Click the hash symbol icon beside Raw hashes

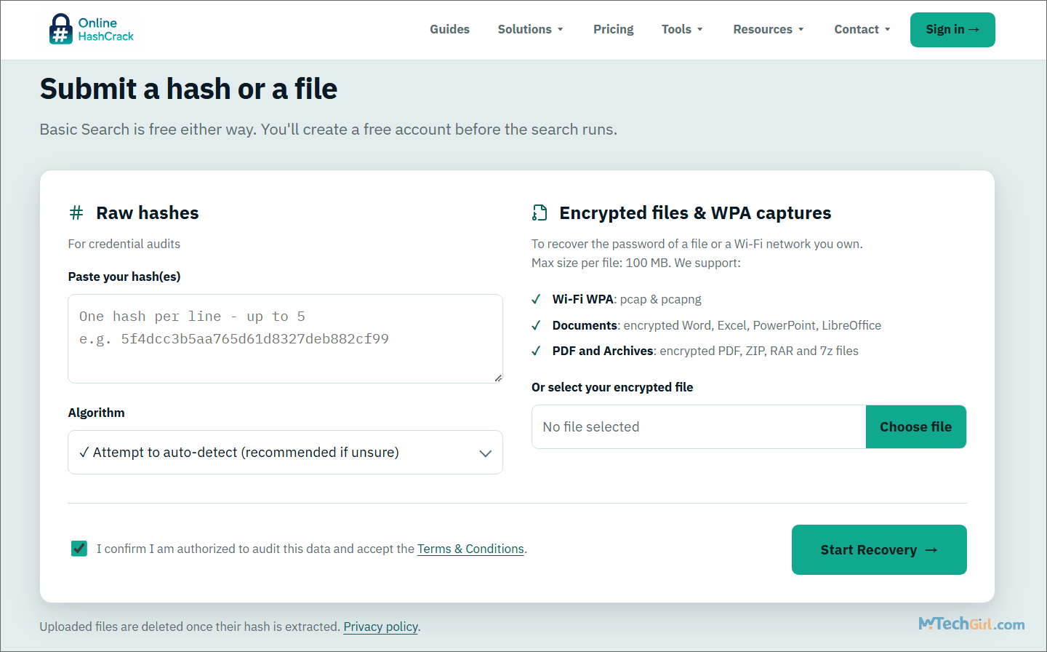coord(76,212)
